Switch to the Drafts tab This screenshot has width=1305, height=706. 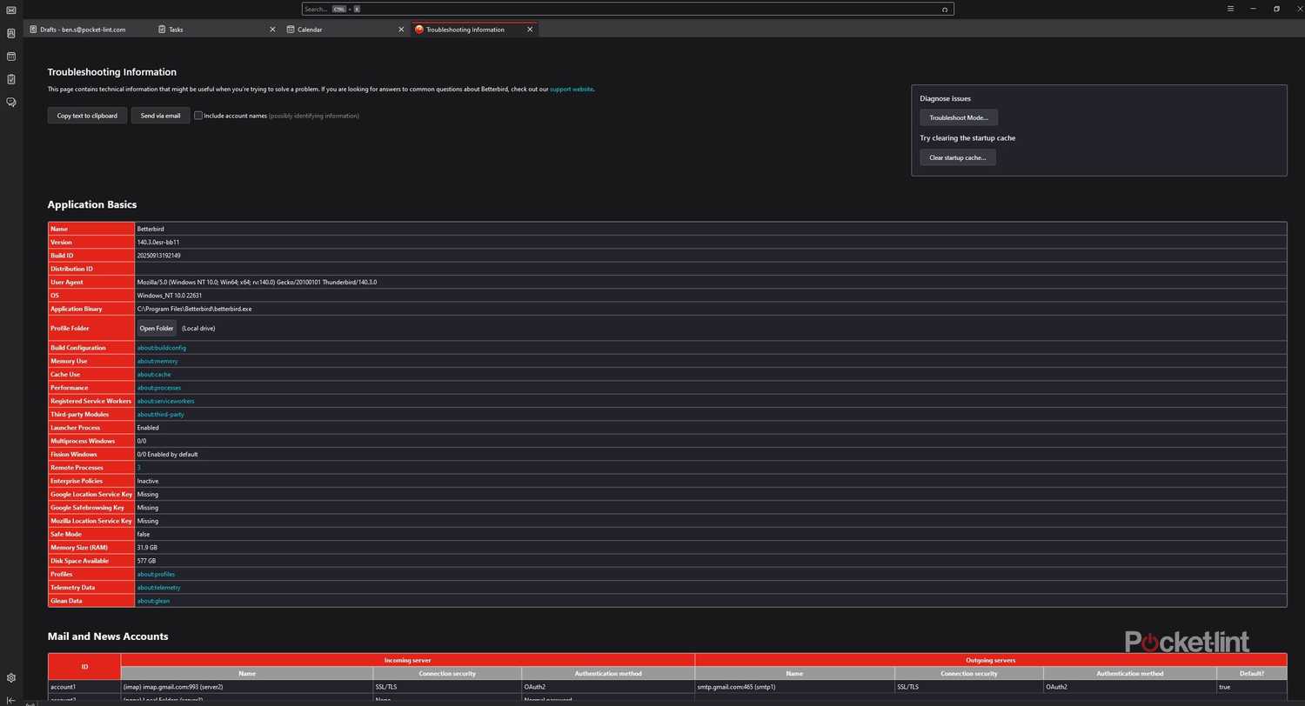[83, 29]
